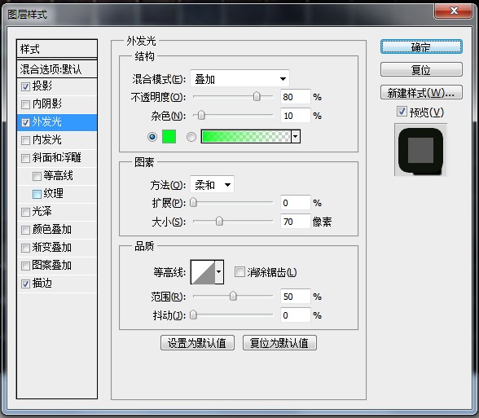Open the 描边 settings entry
The image size is (479, 418).
42,284
